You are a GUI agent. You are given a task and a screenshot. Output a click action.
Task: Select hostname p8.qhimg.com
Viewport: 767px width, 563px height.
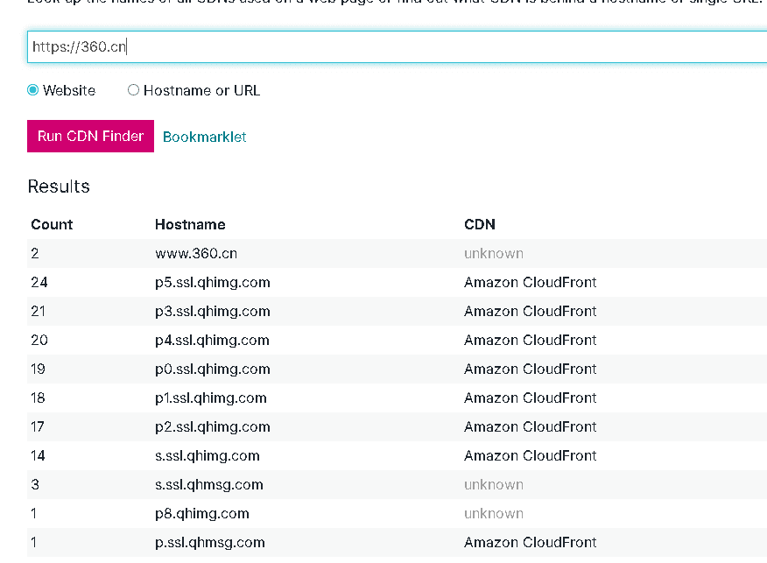(202, 513)
